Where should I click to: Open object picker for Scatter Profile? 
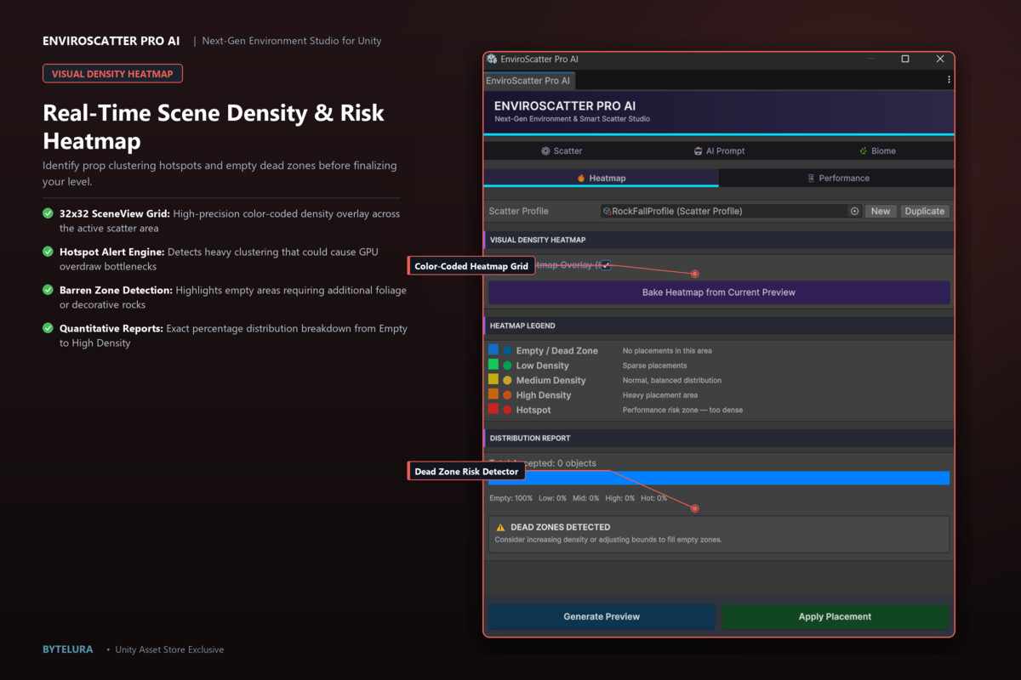854,211
